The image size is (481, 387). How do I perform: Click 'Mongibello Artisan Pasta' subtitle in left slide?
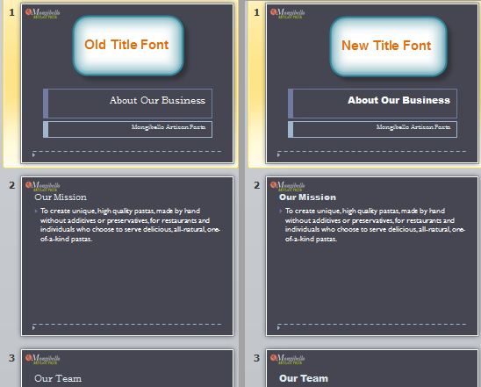pyautogui.click(x=169, y=127)
